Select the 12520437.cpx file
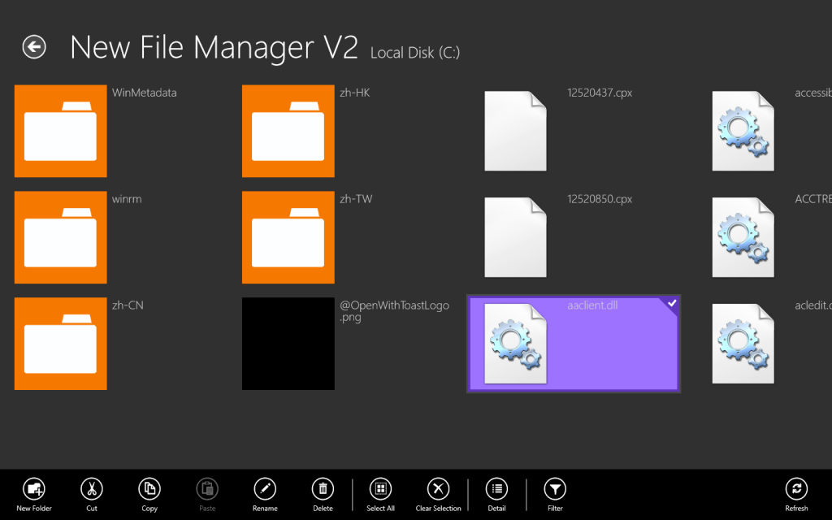This screenshot has width=832, height=520. [x=516, y=131]
